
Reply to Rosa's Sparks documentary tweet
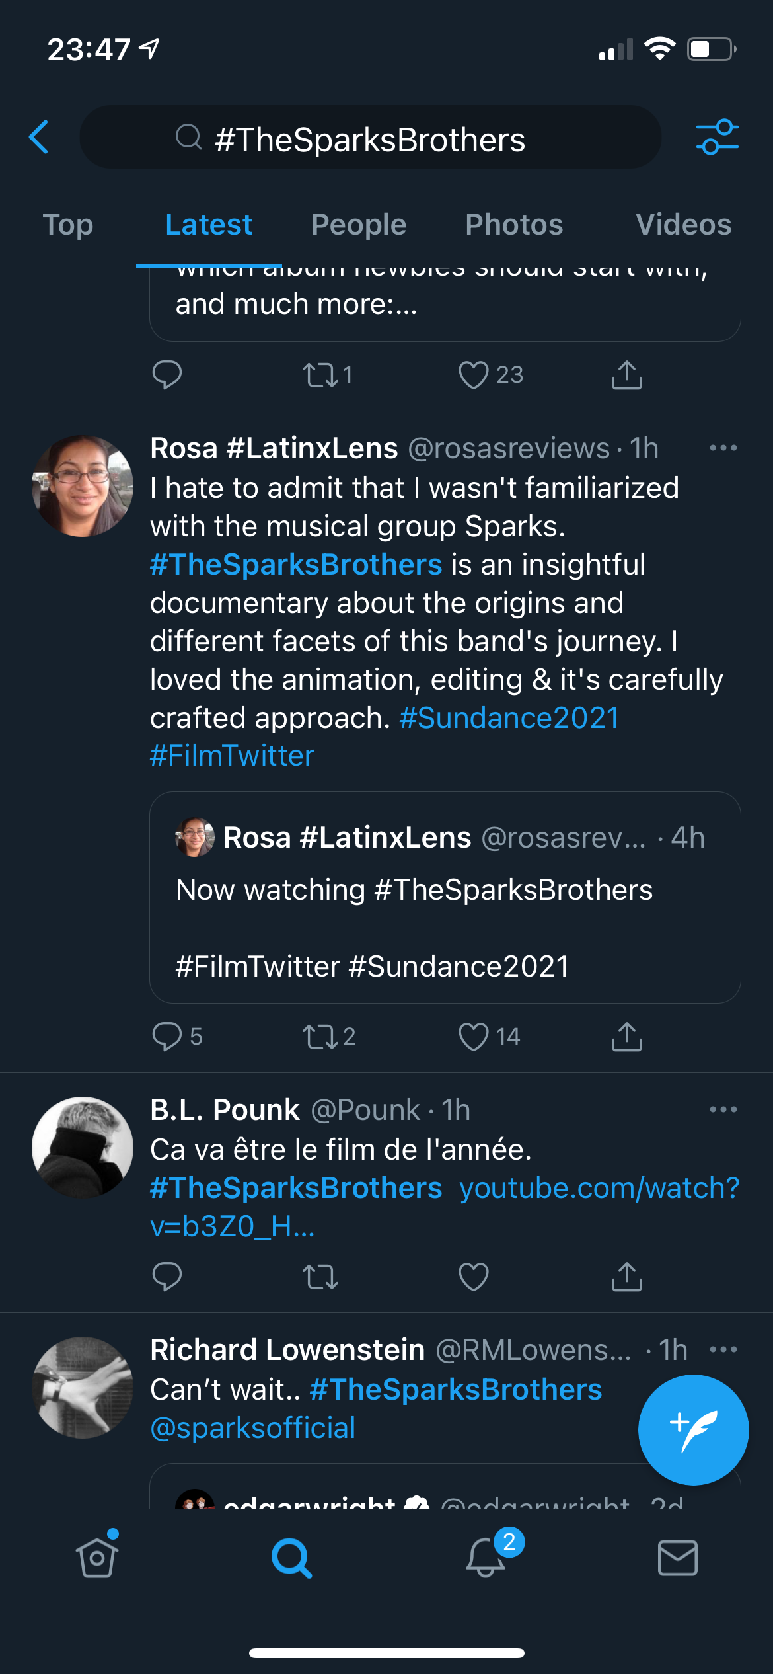[167, 1036]
